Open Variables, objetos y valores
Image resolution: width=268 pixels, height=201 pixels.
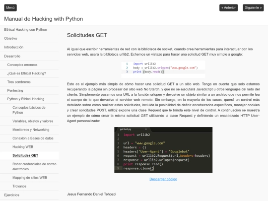(x=29, y=121)
